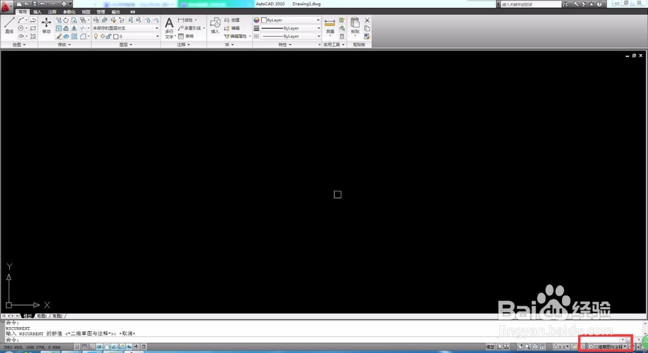Screen dimensions: 648x353
Task: Switch to the 布局2 layout tab
Action: click(x=58, y=316)
